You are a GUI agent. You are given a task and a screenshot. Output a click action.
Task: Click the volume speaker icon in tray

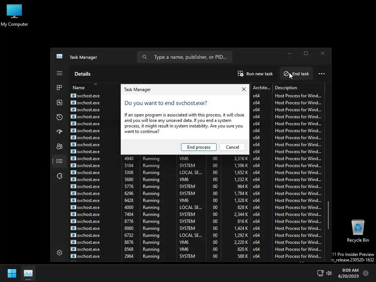pos(329,273)
